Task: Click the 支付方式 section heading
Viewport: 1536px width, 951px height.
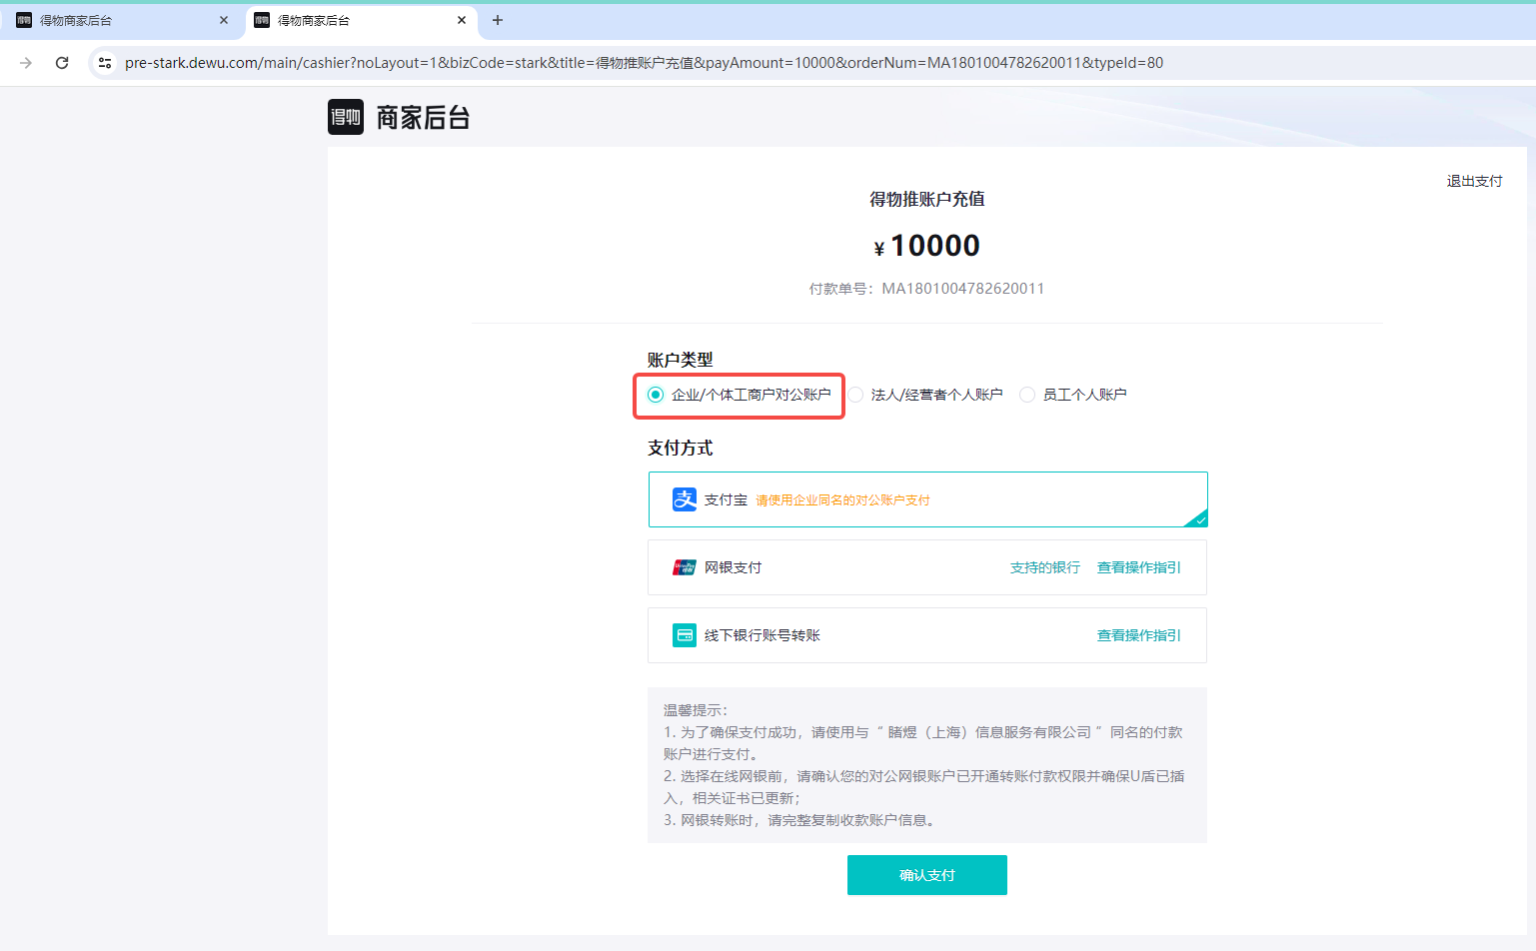Action: tap(681, 448)
